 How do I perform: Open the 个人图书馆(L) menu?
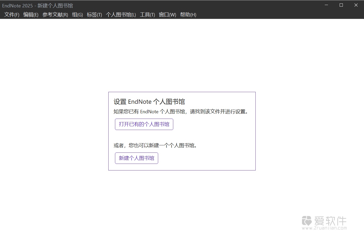[x=121, y=15]
